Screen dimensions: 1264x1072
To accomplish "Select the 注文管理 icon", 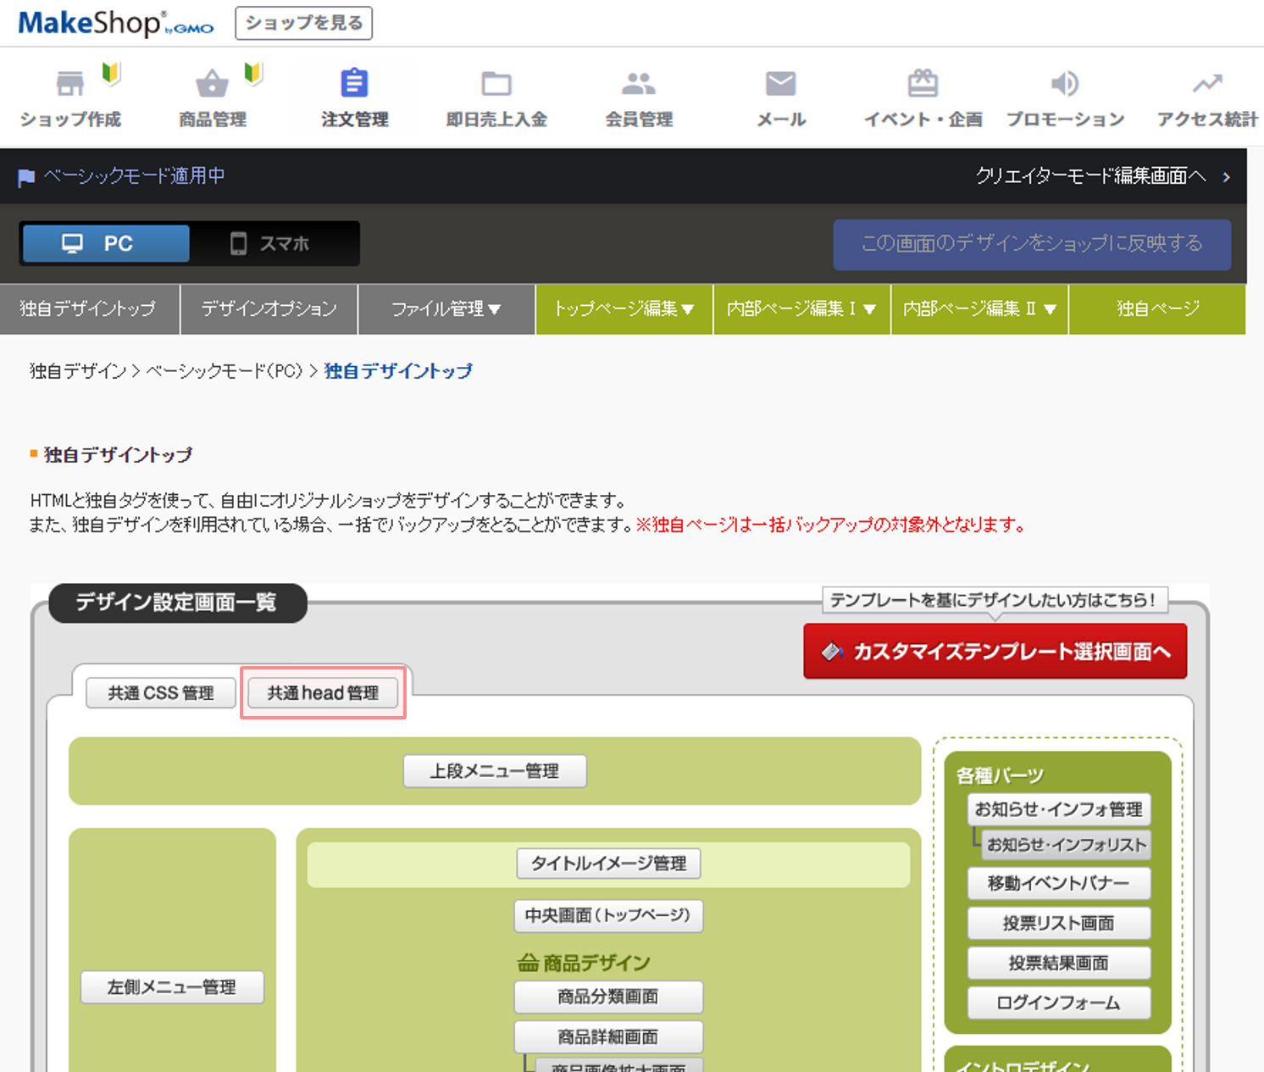I will [353, 96].
